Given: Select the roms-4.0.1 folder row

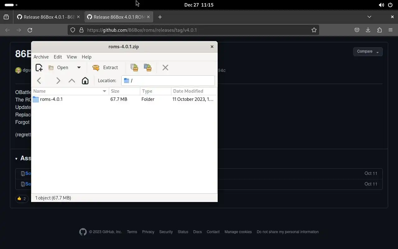Looking at the screenshot, I should [124, 99].
